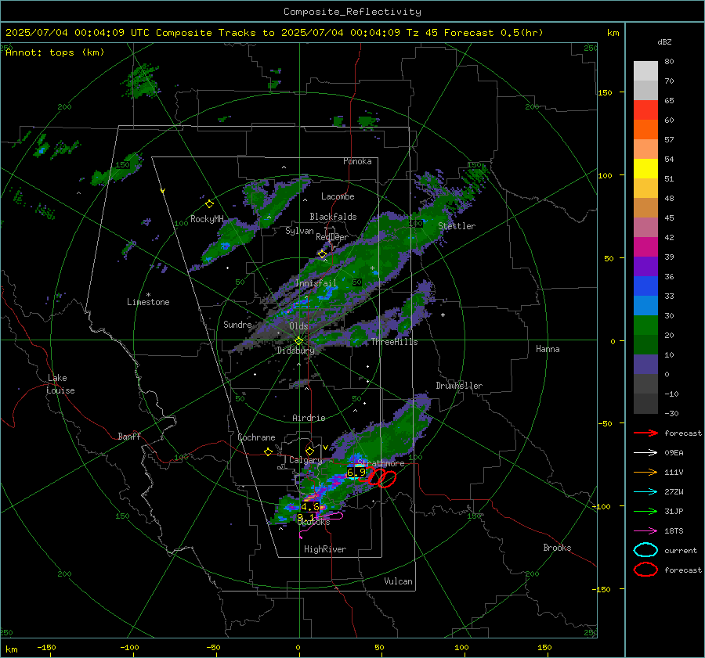Click the Airdrie city label

309,418
